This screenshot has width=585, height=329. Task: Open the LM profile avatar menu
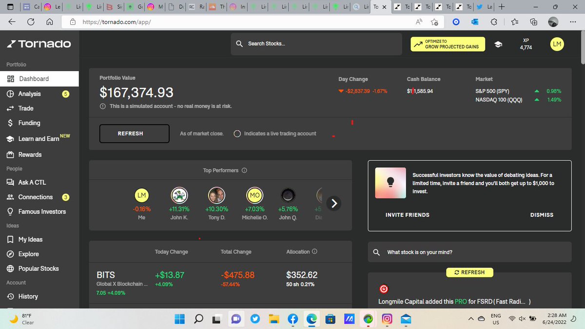coord(557,44)
